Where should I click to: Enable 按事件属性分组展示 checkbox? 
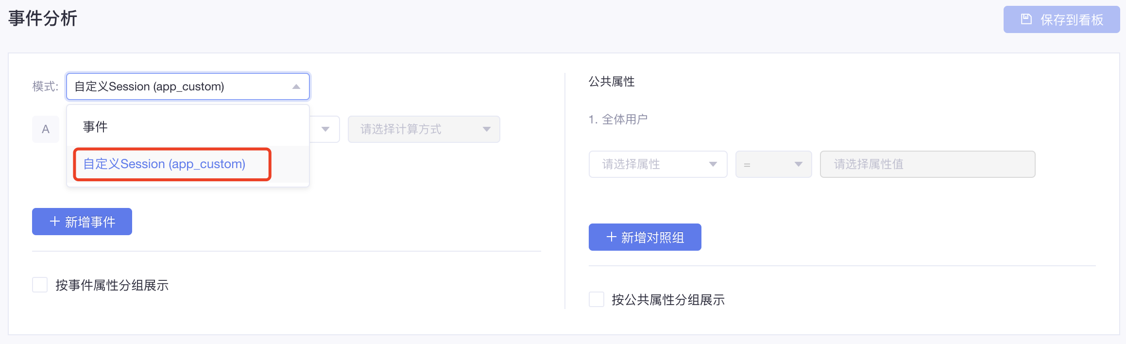(x=40, y=285)
